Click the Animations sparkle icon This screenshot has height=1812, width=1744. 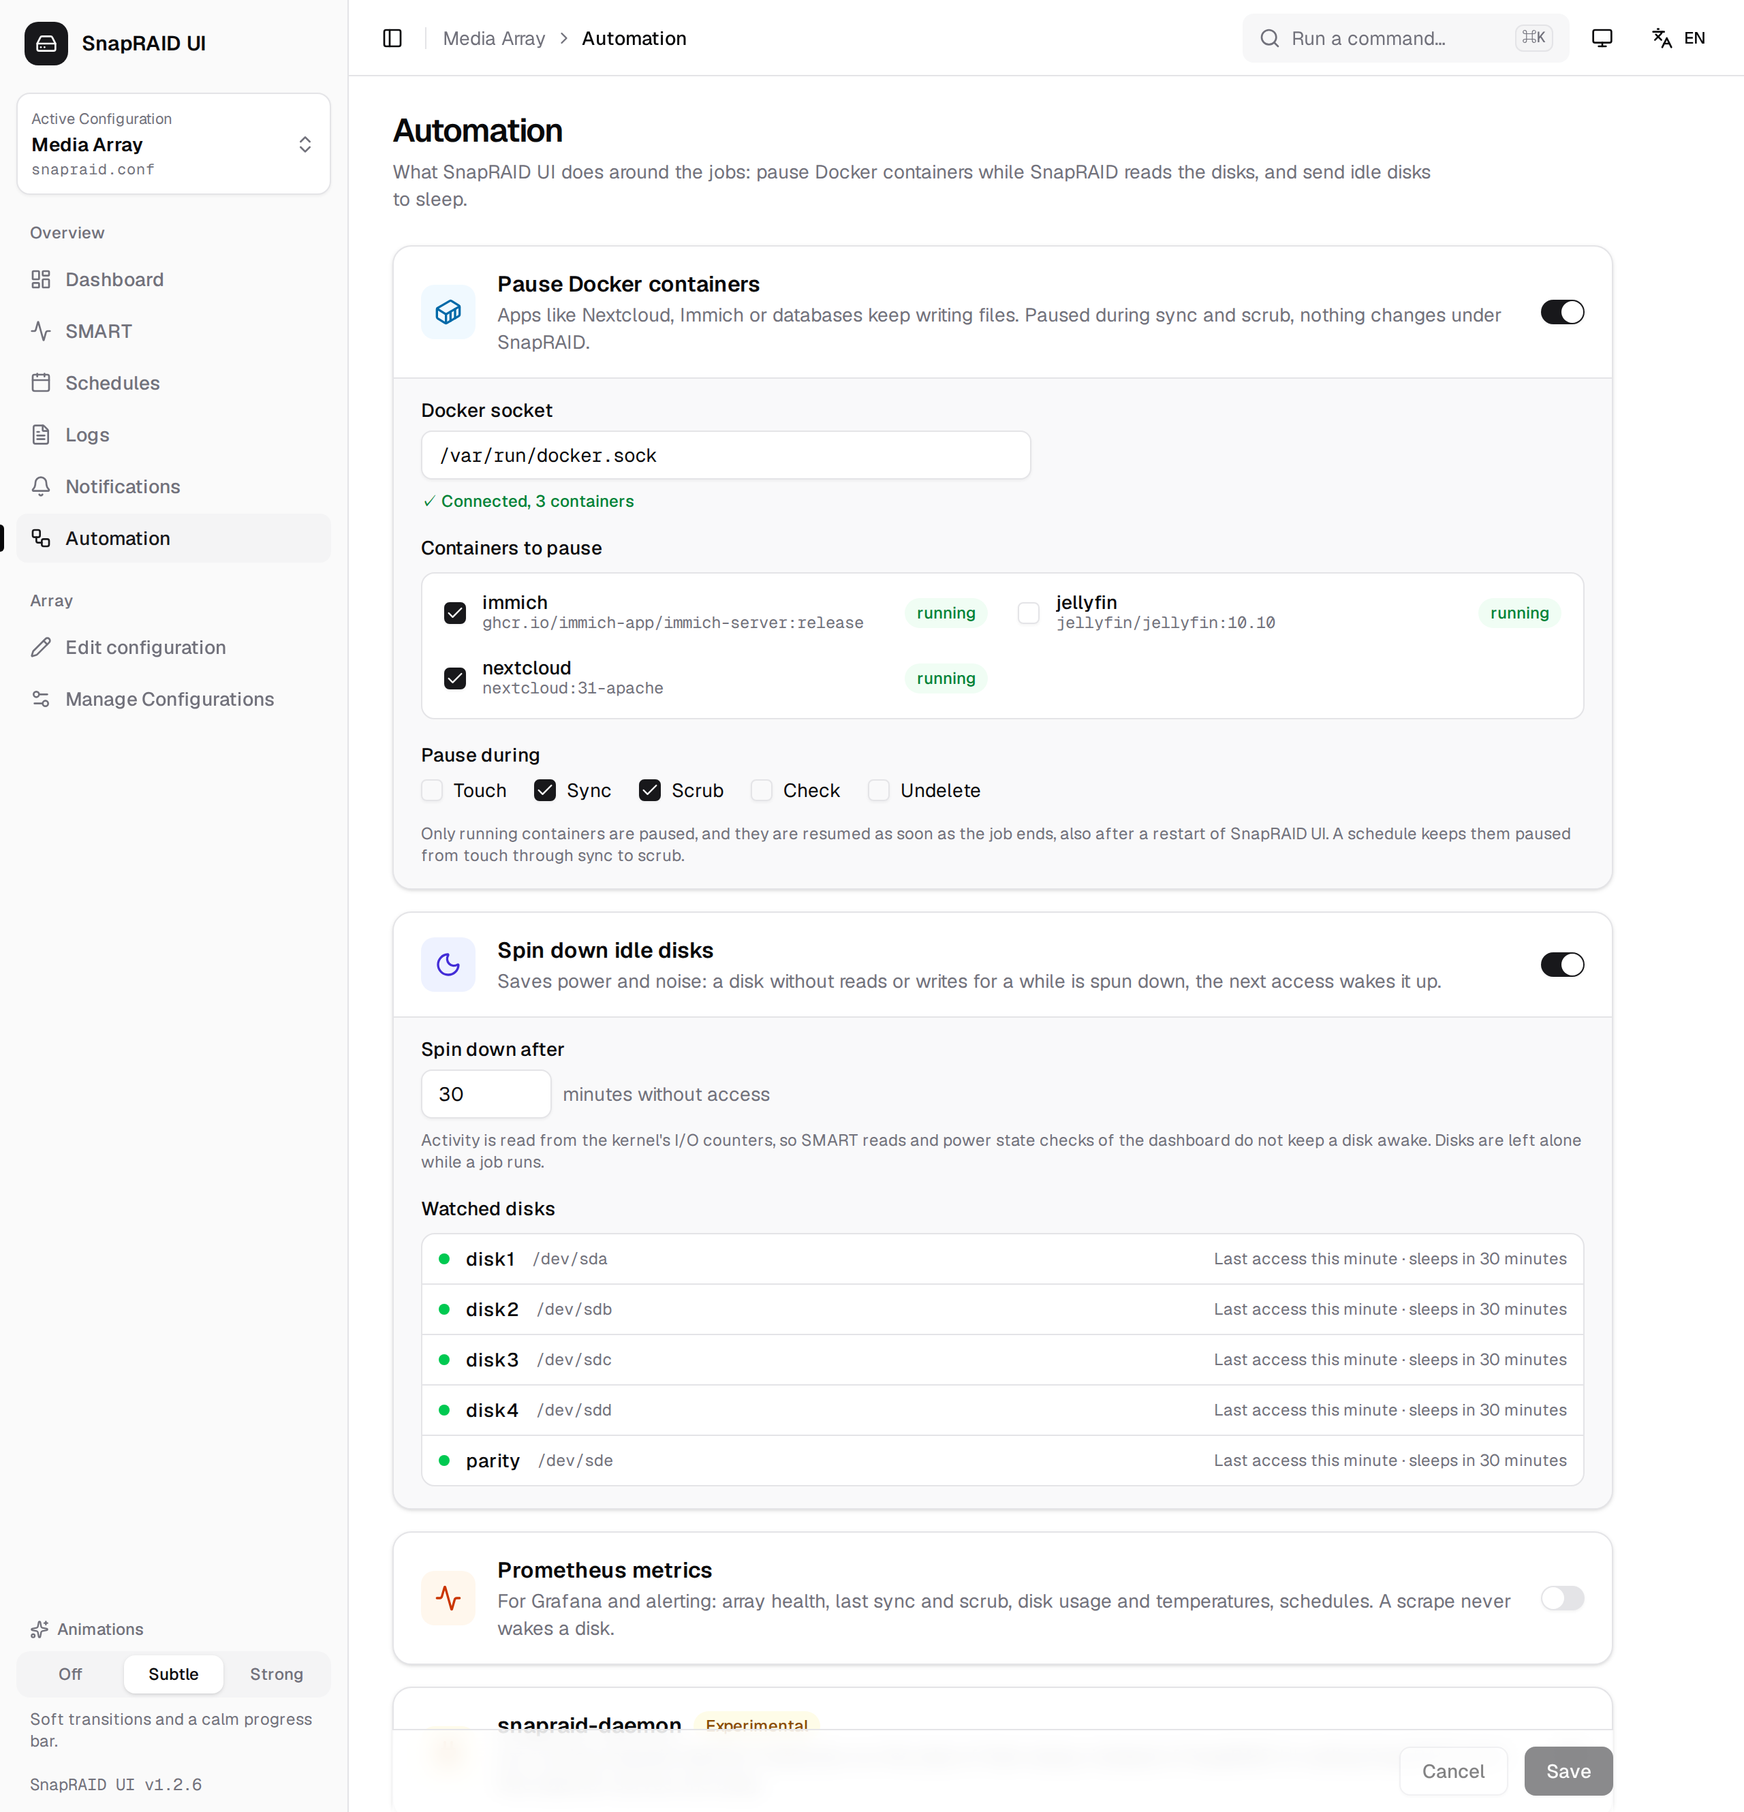click(x=40, y=1629)
